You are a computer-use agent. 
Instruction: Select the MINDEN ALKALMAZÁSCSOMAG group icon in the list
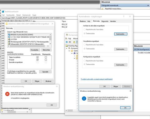tap(9, 34)
